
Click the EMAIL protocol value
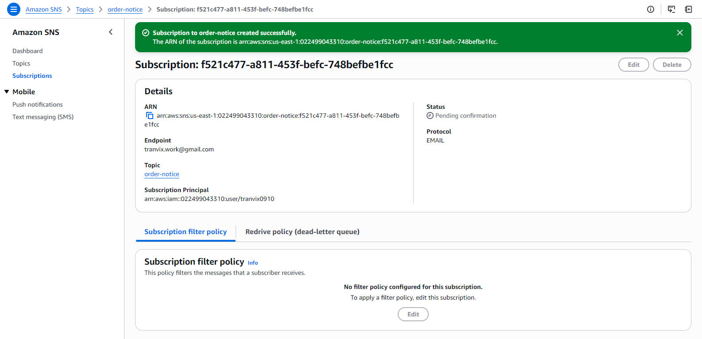pyautogui.click(x=435, y=140)
